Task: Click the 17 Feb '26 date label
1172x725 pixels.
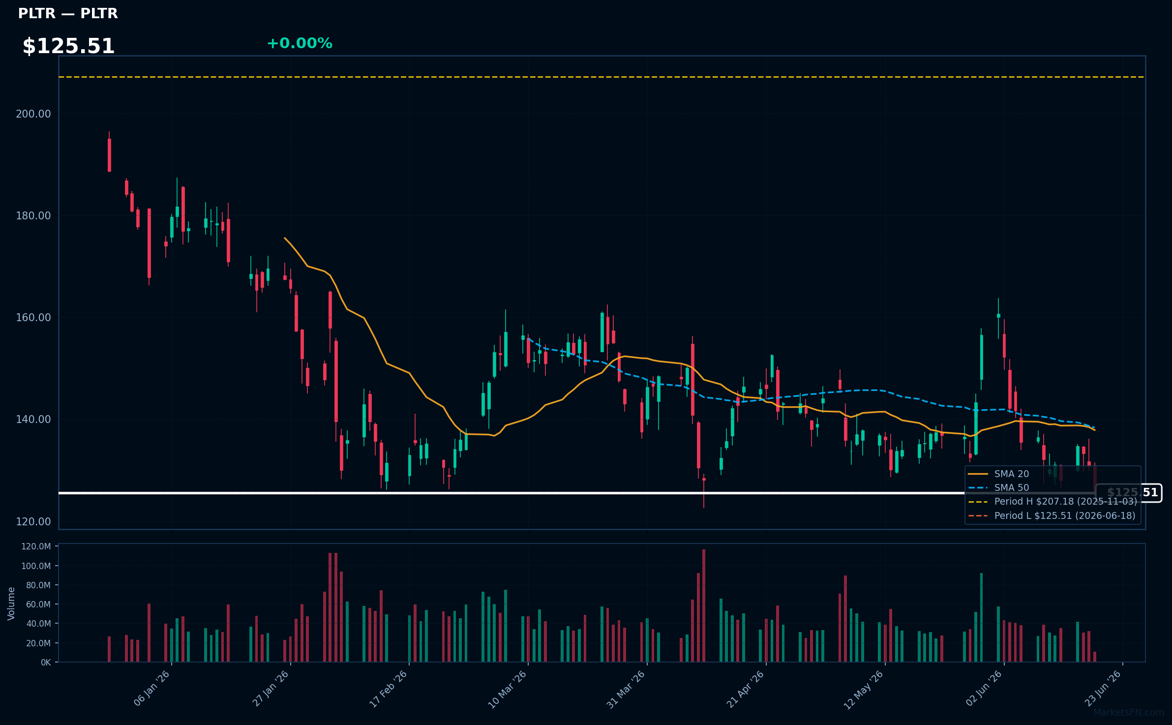Action: pos(389,689)
